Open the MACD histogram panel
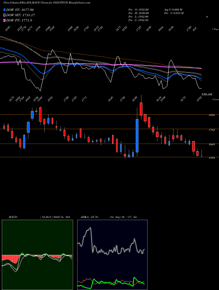The height and width of the screenshot is (290, 219). [37, 255]
